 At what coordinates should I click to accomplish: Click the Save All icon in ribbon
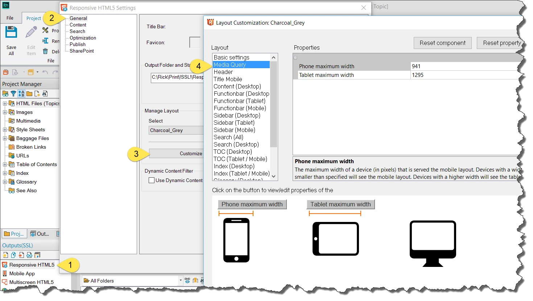click(11, 32)
